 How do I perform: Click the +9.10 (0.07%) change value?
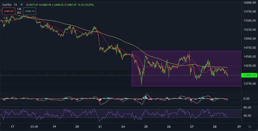click(x=86, y=5)
